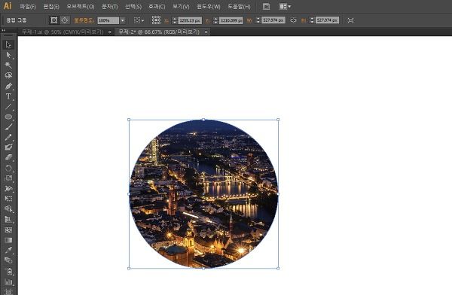
Task: Select the Scale tool
Action: click(x=8, y=178)
